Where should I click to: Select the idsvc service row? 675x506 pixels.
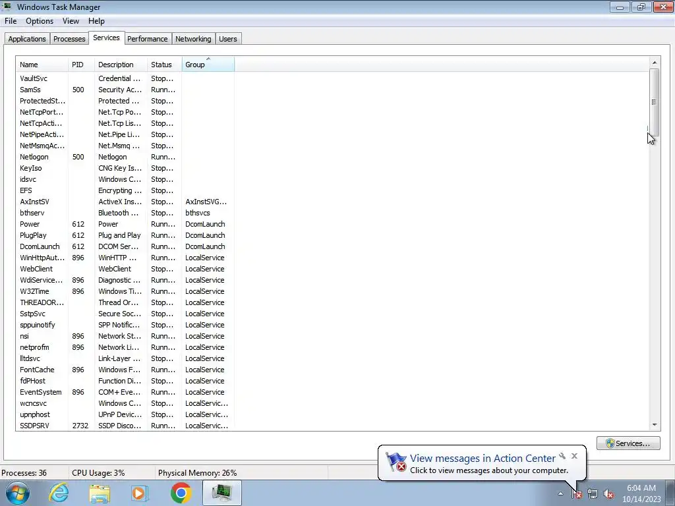[x=125, y=179]
